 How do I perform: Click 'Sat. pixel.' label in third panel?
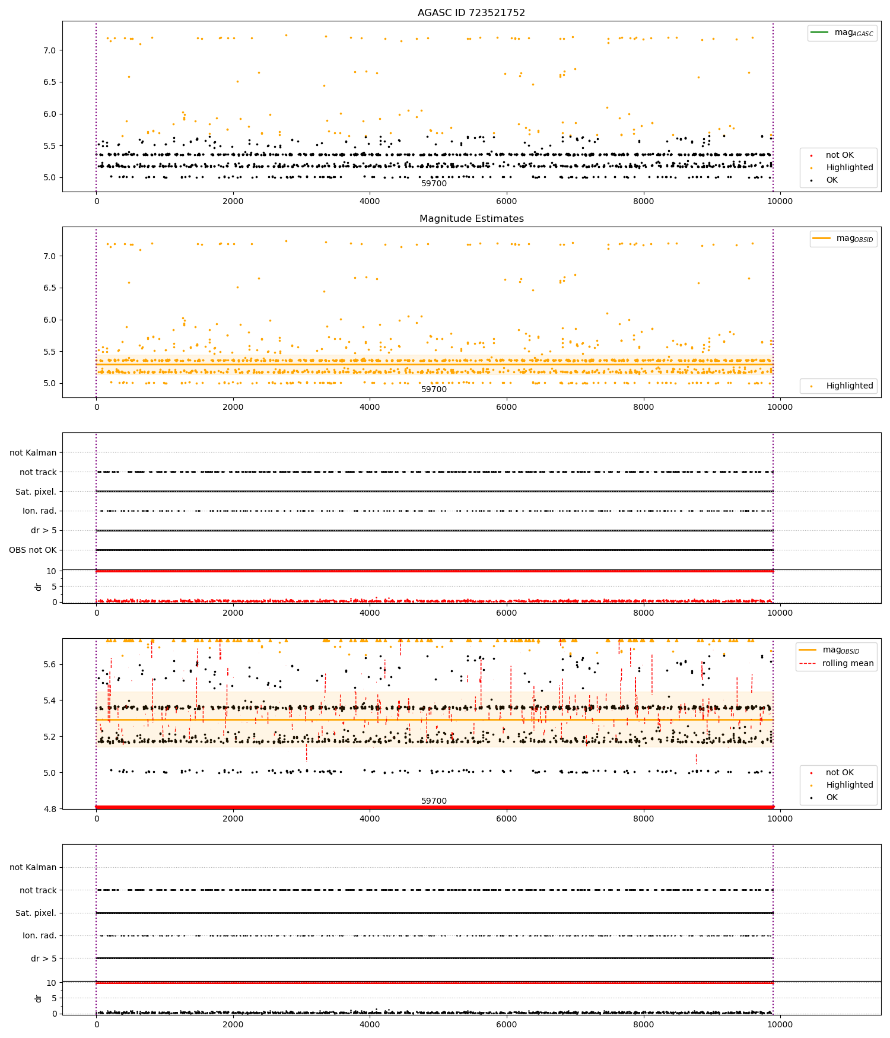[x=36, y=492]
